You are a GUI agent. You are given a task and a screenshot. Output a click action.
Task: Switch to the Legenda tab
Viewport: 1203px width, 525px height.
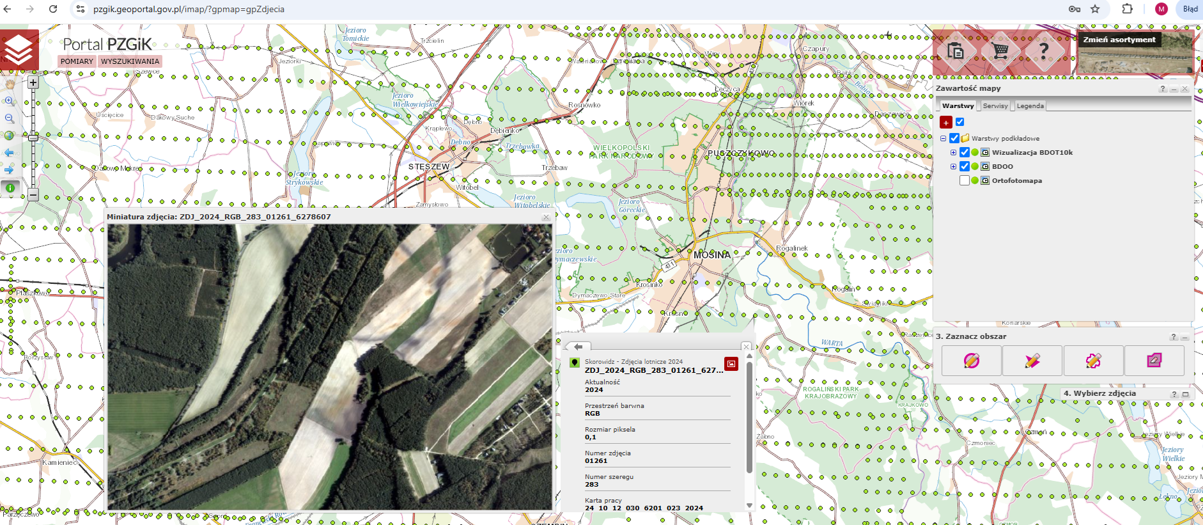click(1030, 106)
